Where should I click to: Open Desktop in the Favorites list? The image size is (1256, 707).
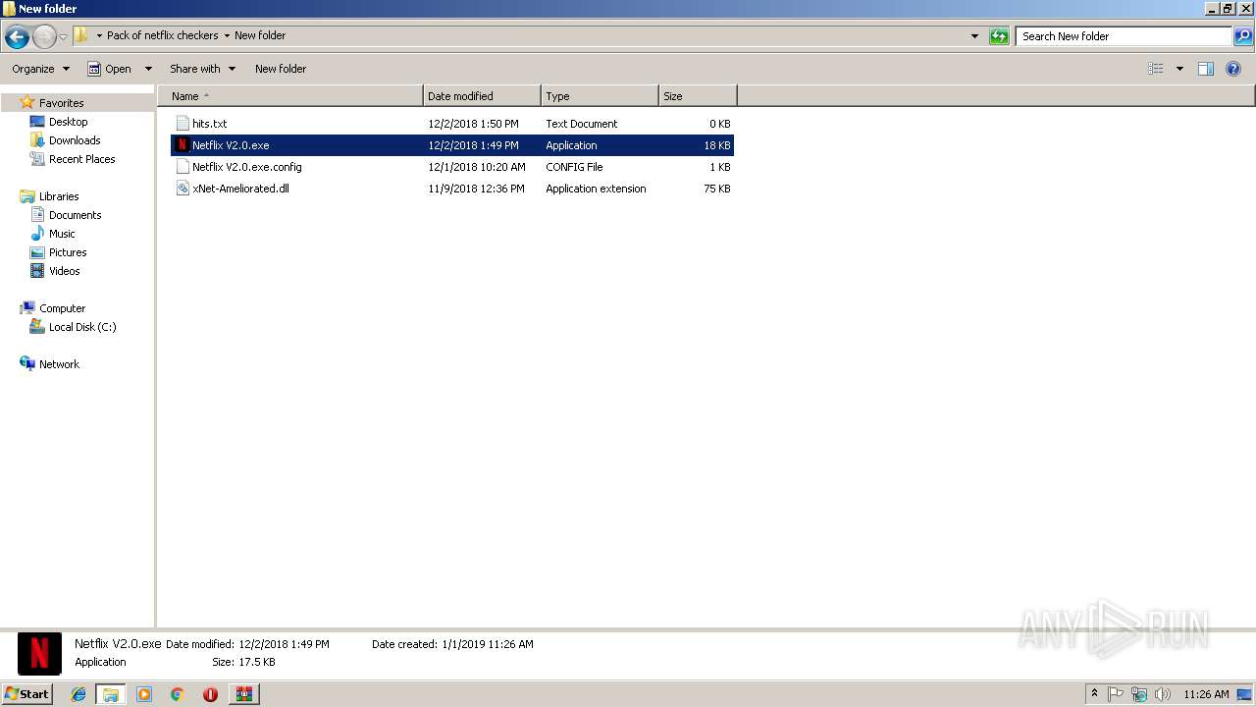[68, 122]
